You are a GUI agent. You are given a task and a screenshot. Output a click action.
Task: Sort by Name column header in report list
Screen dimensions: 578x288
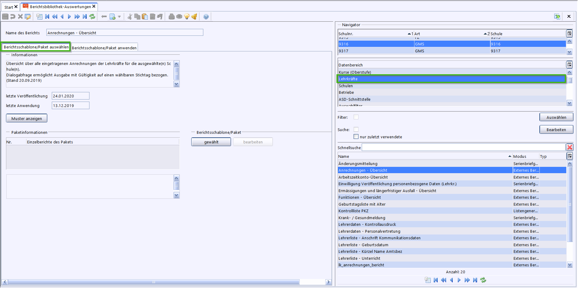(425, 156)
